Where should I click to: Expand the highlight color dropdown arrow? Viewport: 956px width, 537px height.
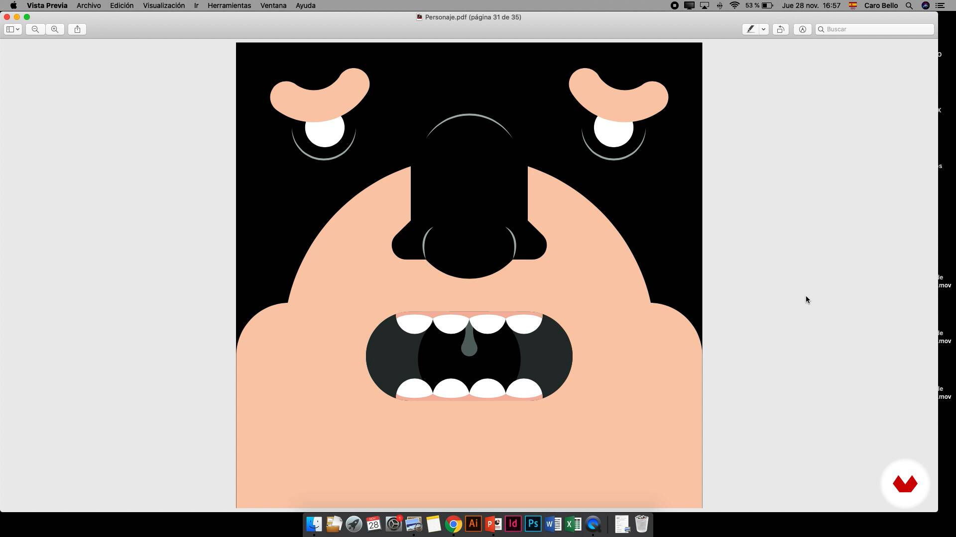pyautogui.click(x=764, y=29)
